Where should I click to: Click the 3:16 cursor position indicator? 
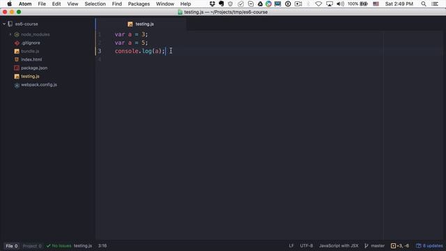pos(102,246)
